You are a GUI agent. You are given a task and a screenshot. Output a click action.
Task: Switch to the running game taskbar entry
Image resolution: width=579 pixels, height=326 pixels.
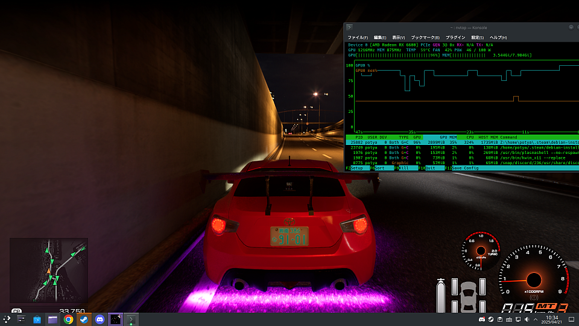[x=115, y=319]
